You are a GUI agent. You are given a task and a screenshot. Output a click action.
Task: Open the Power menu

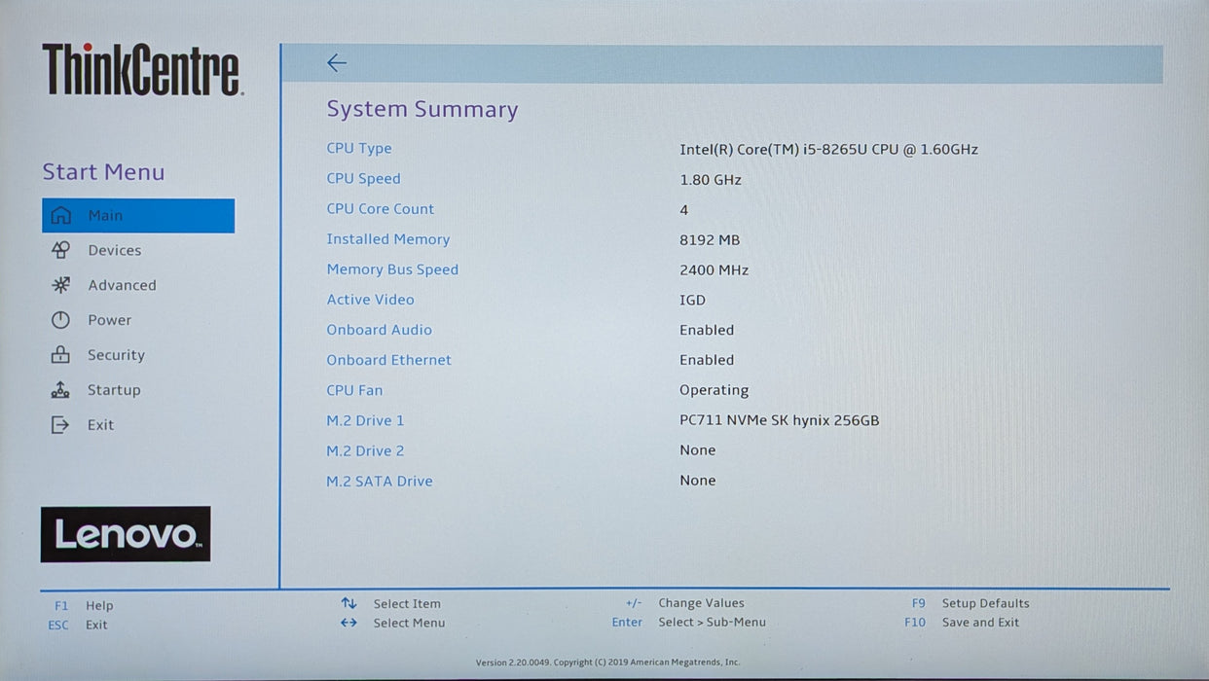click(x=109, y=320)
